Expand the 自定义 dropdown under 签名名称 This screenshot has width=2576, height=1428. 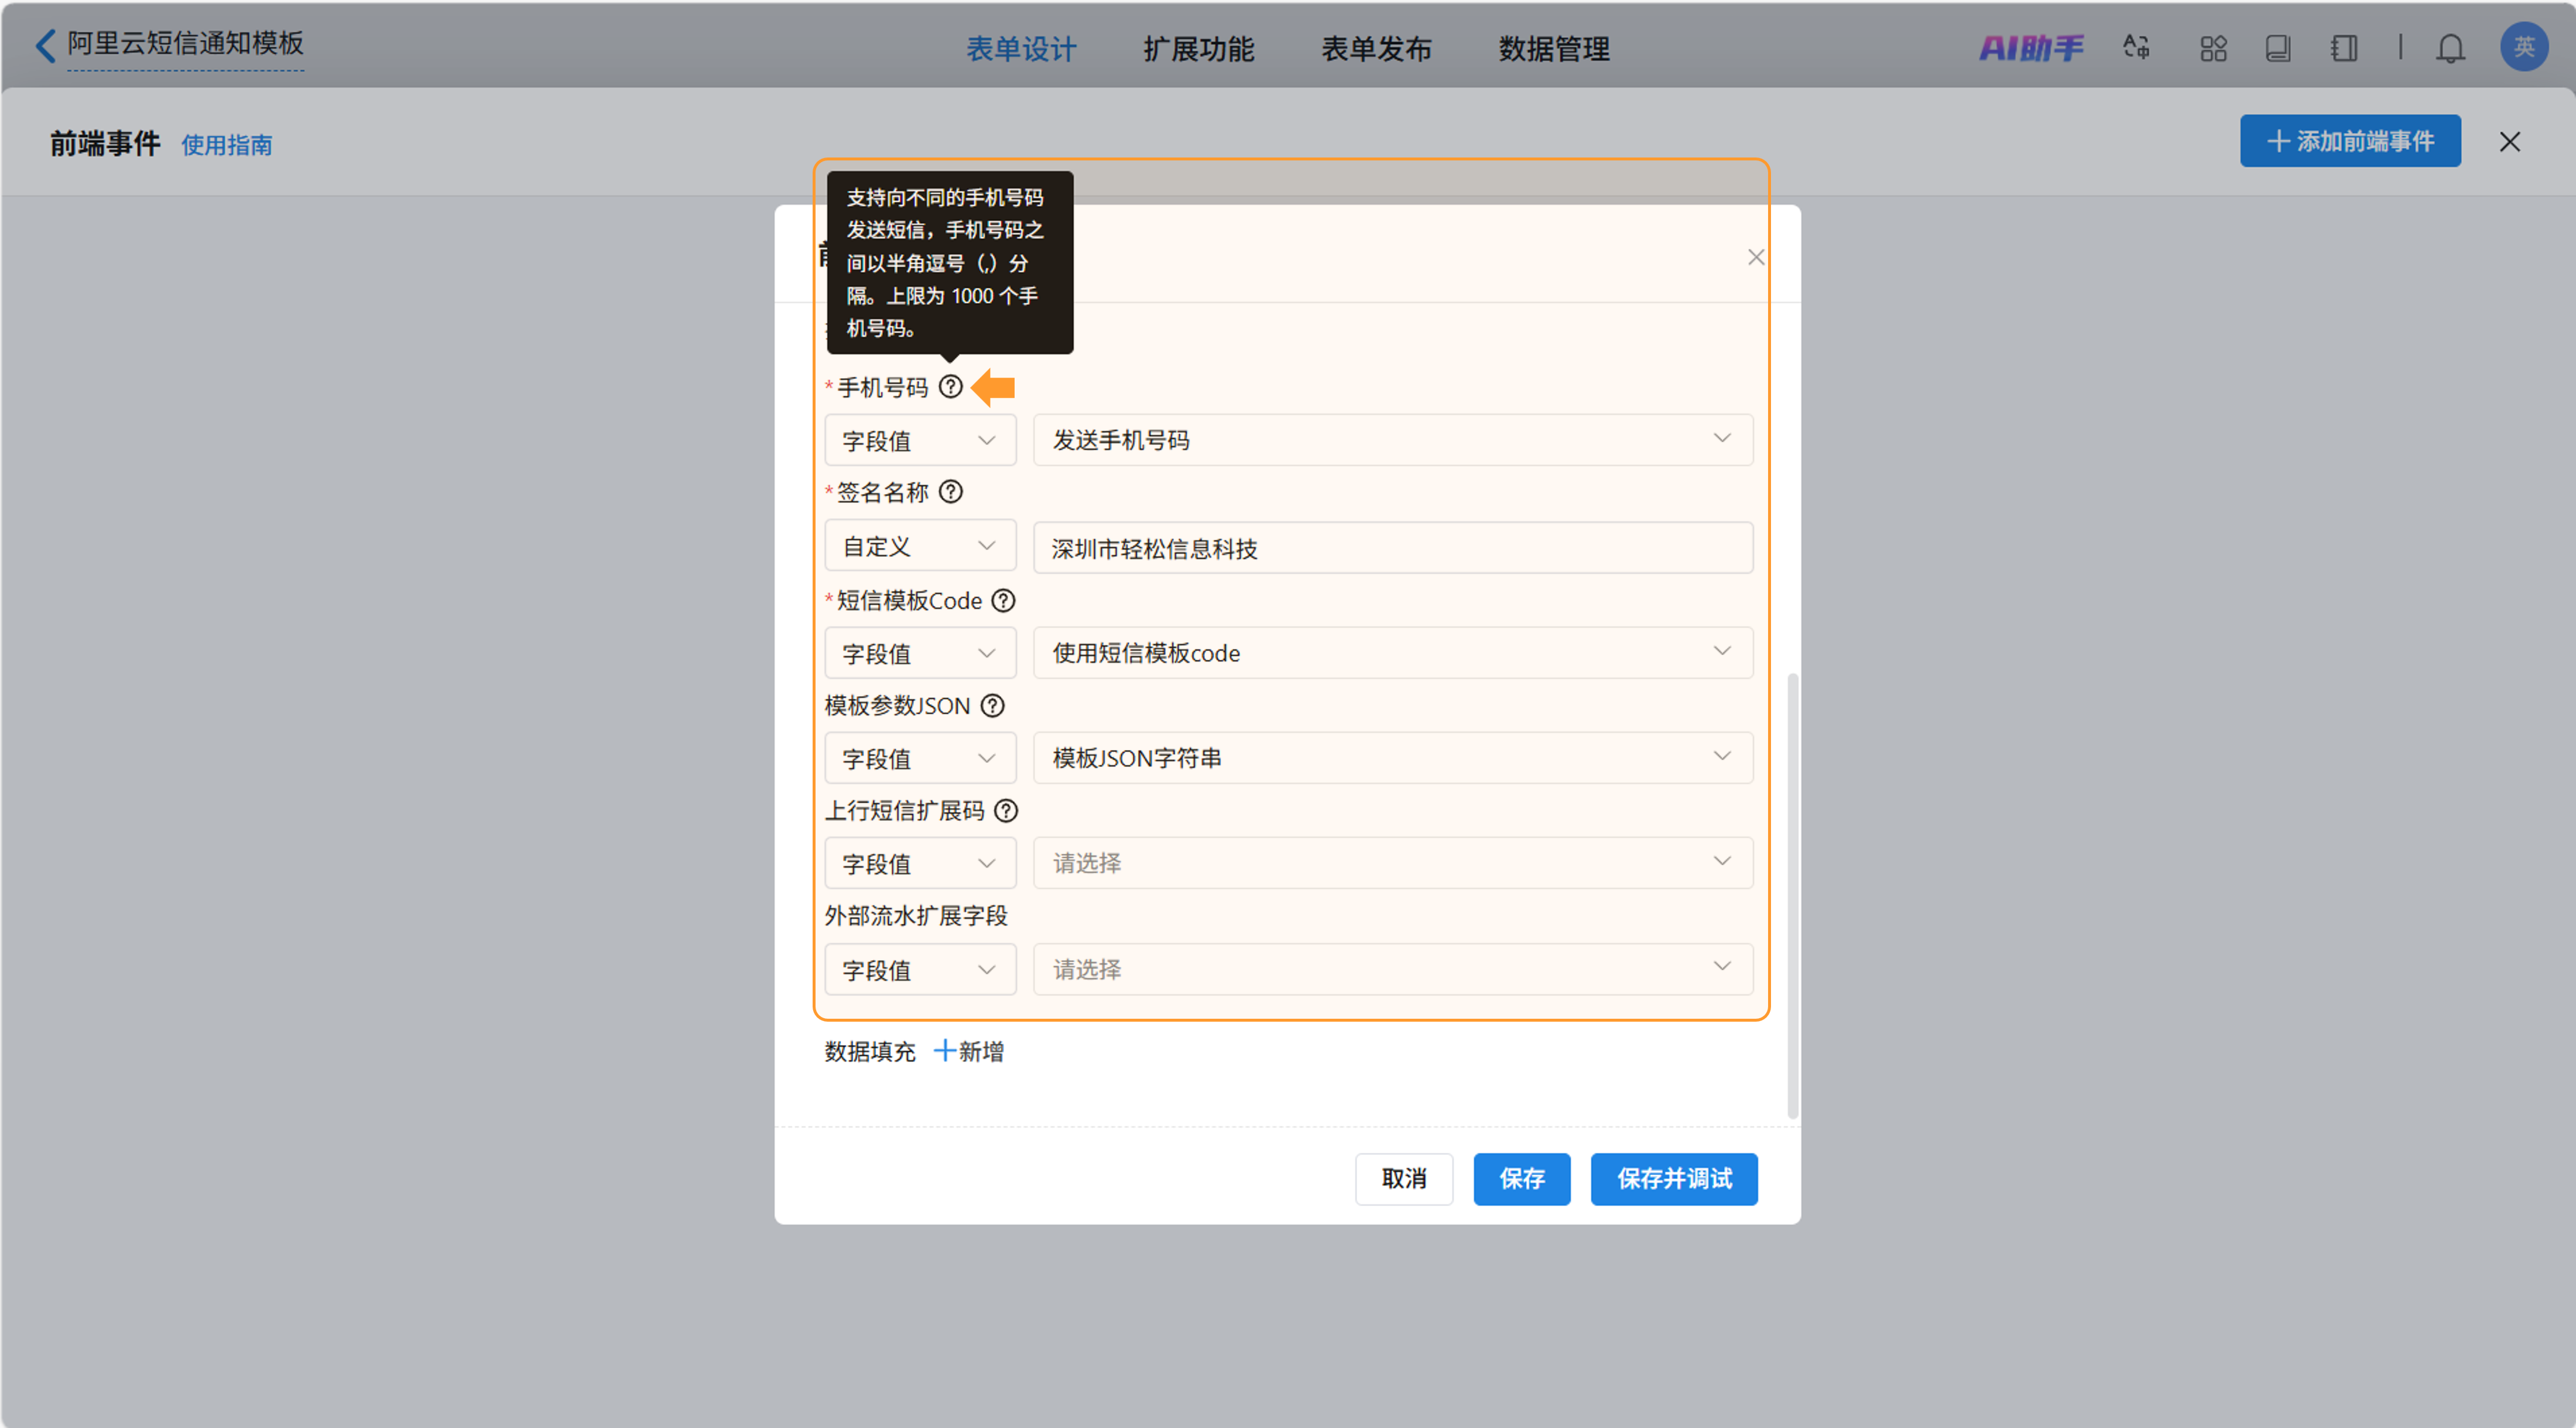(919, 545)
